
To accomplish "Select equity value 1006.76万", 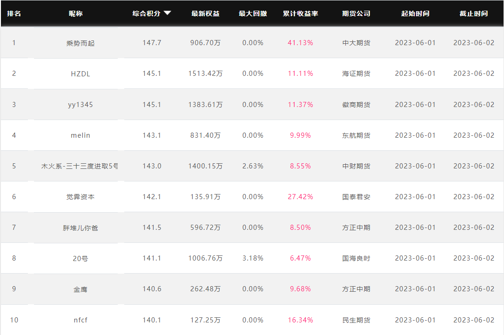I will [205, 258].
